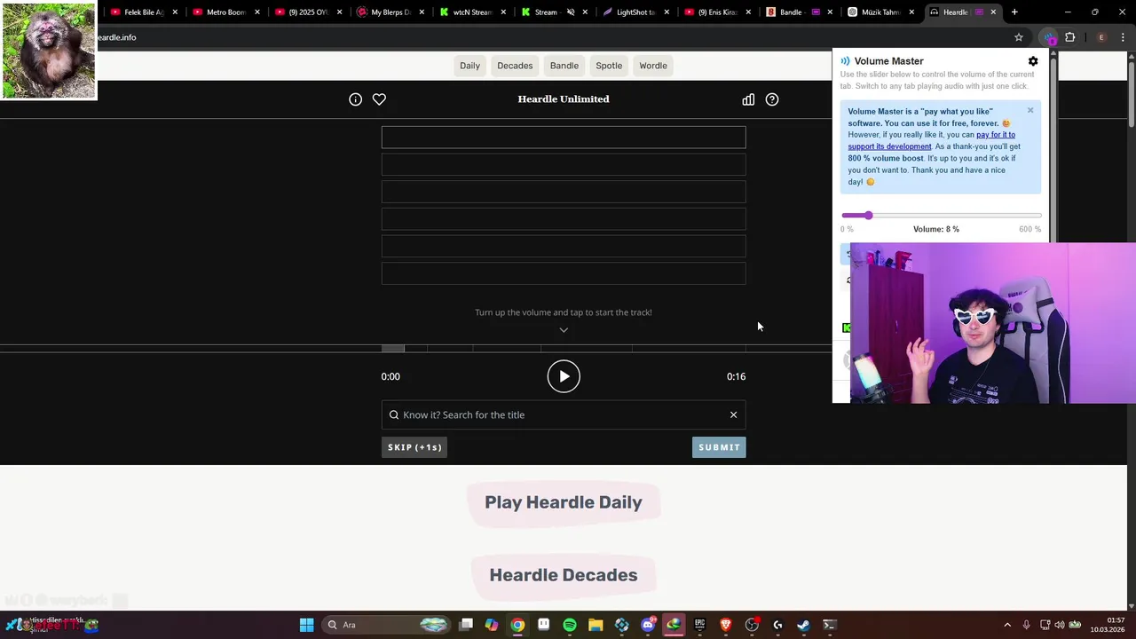Open Epic Games launcher from the taskbar
This screenshot has width=1136, height=639.
tap(699, 625)
